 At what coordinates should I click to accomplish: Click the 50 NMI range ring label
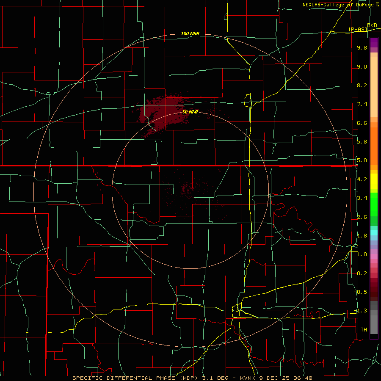(x=190, y=112)
